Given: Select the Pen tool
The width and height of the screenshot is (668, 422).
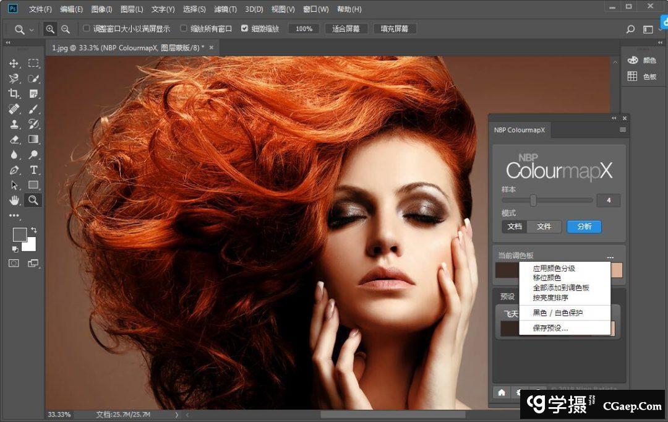Looking at the screenshot, I should pos(14,170).
